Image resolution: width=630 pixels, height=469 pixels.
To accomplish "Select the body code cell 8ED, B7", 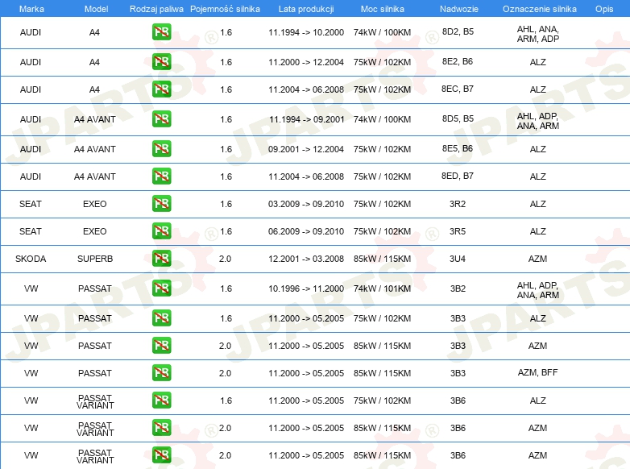I will coord(458,176).
